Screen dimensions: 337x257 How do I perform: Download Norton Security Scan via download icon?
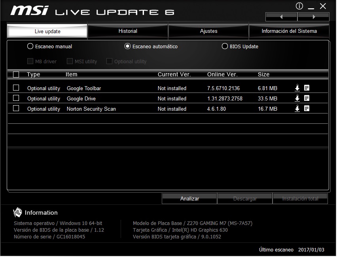297,108
